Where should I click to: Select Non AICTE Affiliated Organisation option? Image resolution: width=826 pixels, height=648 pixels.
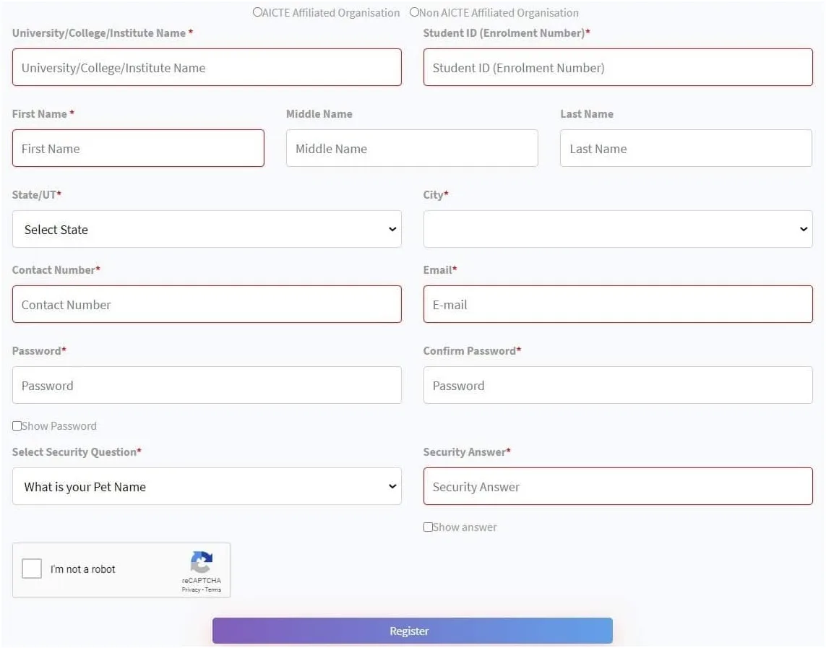(x=414, y=12)
